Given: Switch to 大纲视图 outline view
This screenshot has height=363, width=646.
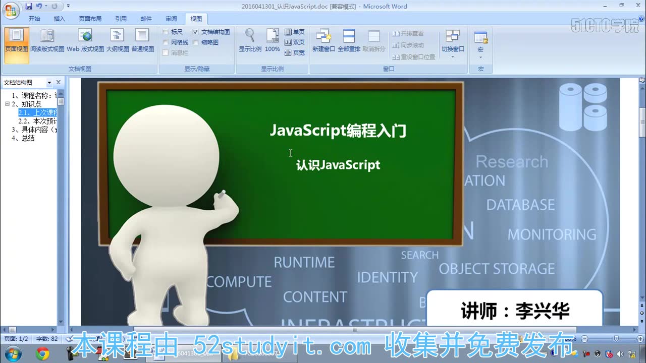Looking at the screenshot, I should [x=117, y=41].
